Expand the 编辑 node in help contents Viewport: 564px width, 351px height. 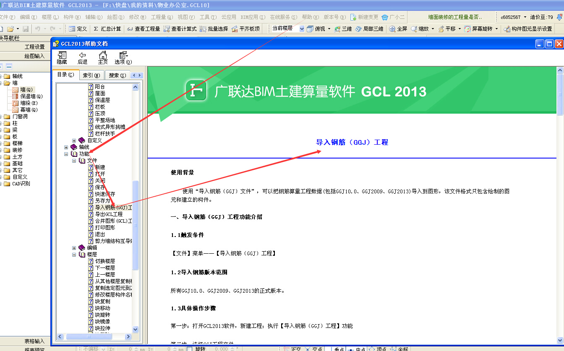pyautogui.click(x=74, y=248)
